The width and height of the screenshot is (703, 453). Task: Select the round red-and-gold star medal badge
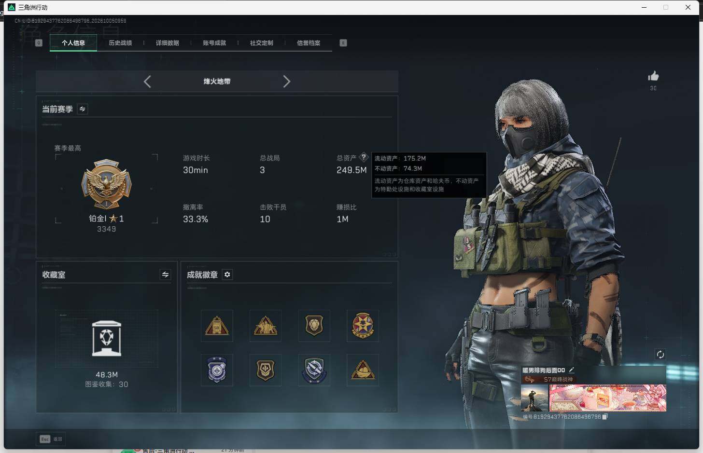coord(363,326)
